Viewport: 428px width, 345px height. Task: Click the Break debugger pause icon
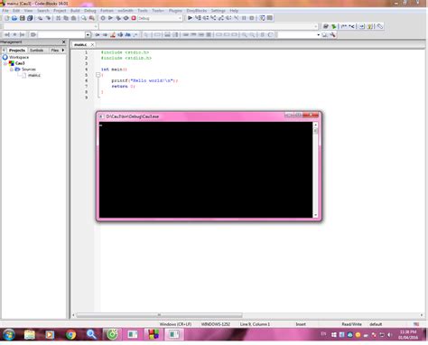(x=244, y=18)
